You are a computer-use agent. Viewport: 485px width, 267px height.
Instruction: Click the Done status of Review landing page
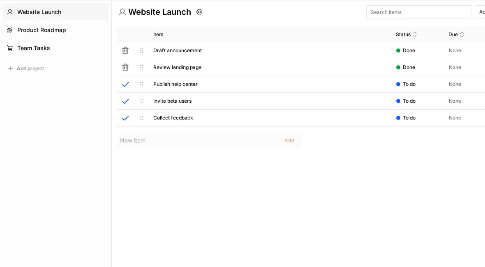[x=406, y=67]
